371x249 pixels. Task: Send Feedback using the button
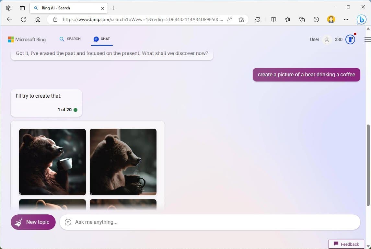[x=346, y=244]
